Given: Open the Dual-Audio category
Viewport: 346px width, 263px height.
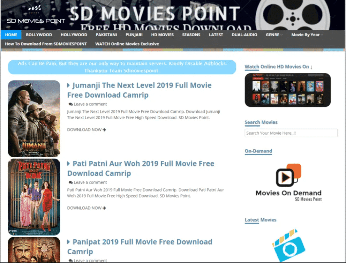Looking at the screenshot, I should pyautogui.click(x=244, y=35).
